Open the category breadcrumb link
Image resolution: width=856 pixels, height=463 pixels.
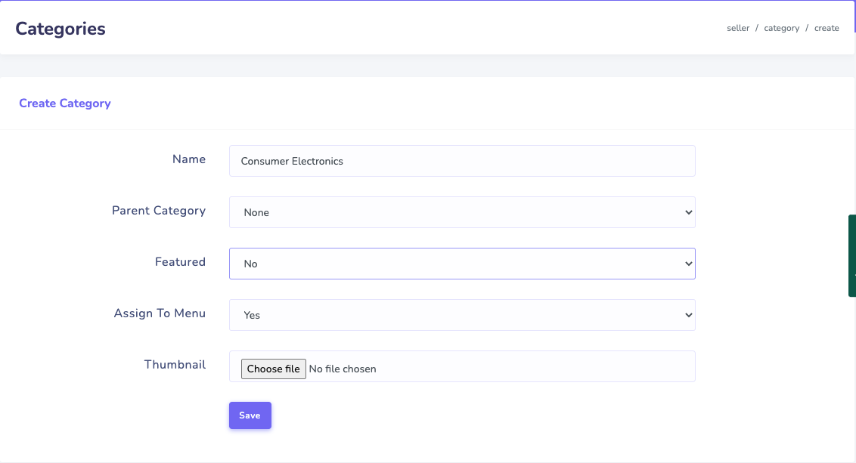click(x=781, y=28)
